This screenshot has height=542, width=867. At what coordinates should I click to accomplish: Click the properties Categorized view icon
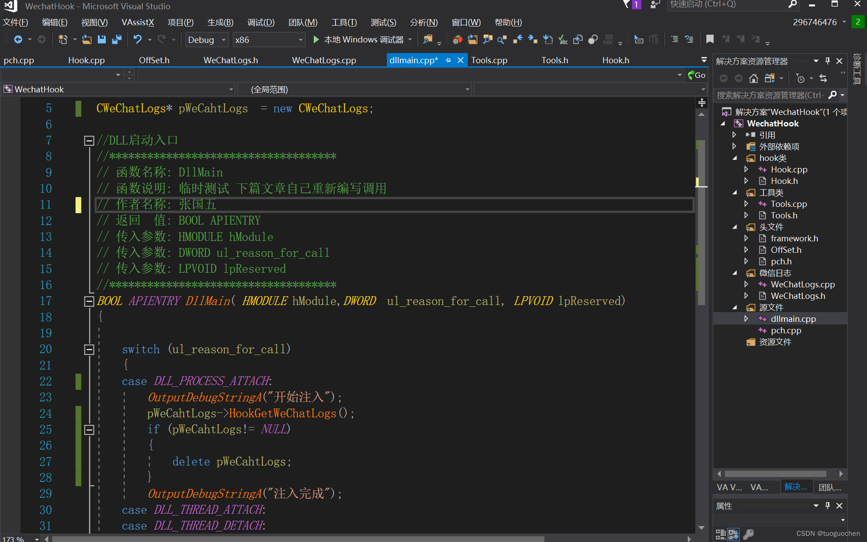pos(721,534)
